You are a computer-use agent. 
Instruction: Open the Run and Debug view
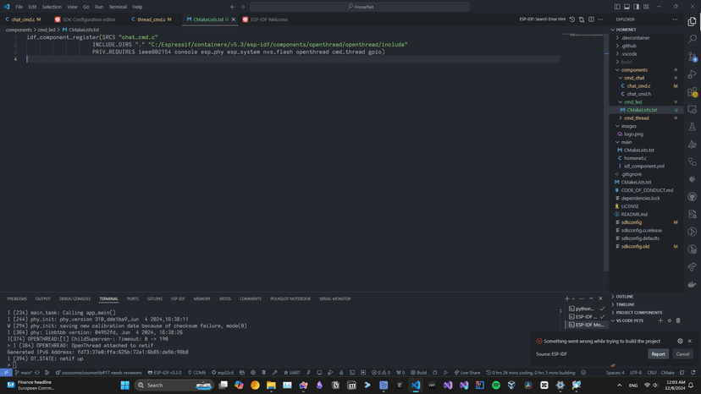click(x=692, y=74)
